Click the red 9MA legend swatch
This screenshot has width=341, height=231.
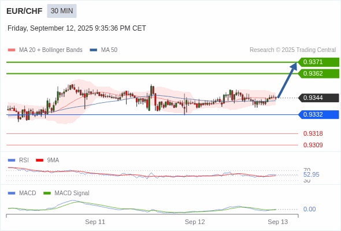[39, 161]
